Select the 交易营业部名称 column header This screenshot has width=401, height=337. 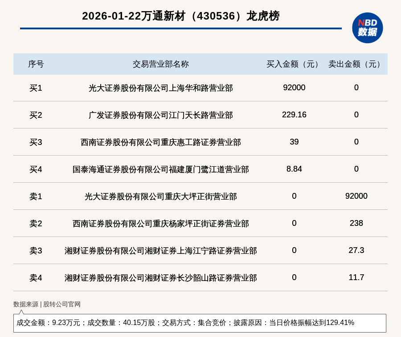[160, 64]
